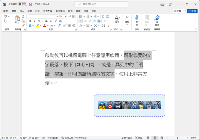Viewport: 200px width, 140px height.
Task: Open 設定 settings in the speech toolbar
Action: [x=141, y=105]
